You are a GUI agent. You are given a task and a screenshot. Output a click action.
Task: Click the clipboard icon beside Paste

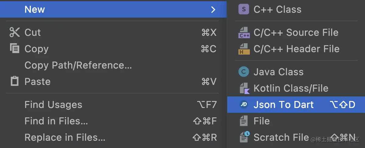[x=15, y=81]
